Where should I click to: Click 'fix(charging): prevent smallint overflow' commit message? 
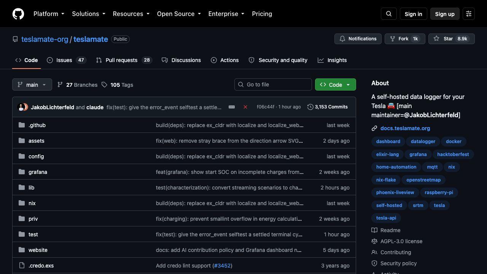click(x=229, y=219)
